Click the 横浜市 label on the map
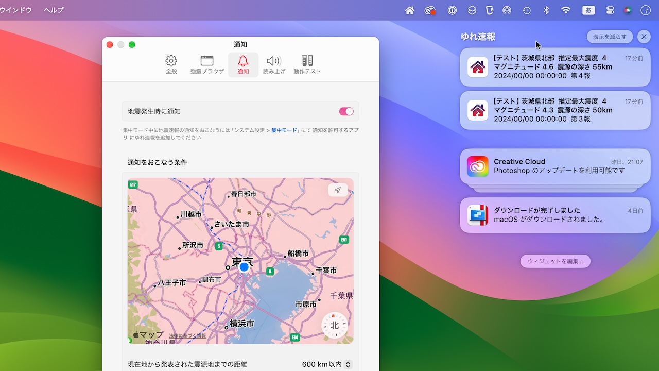 point(242,324)
